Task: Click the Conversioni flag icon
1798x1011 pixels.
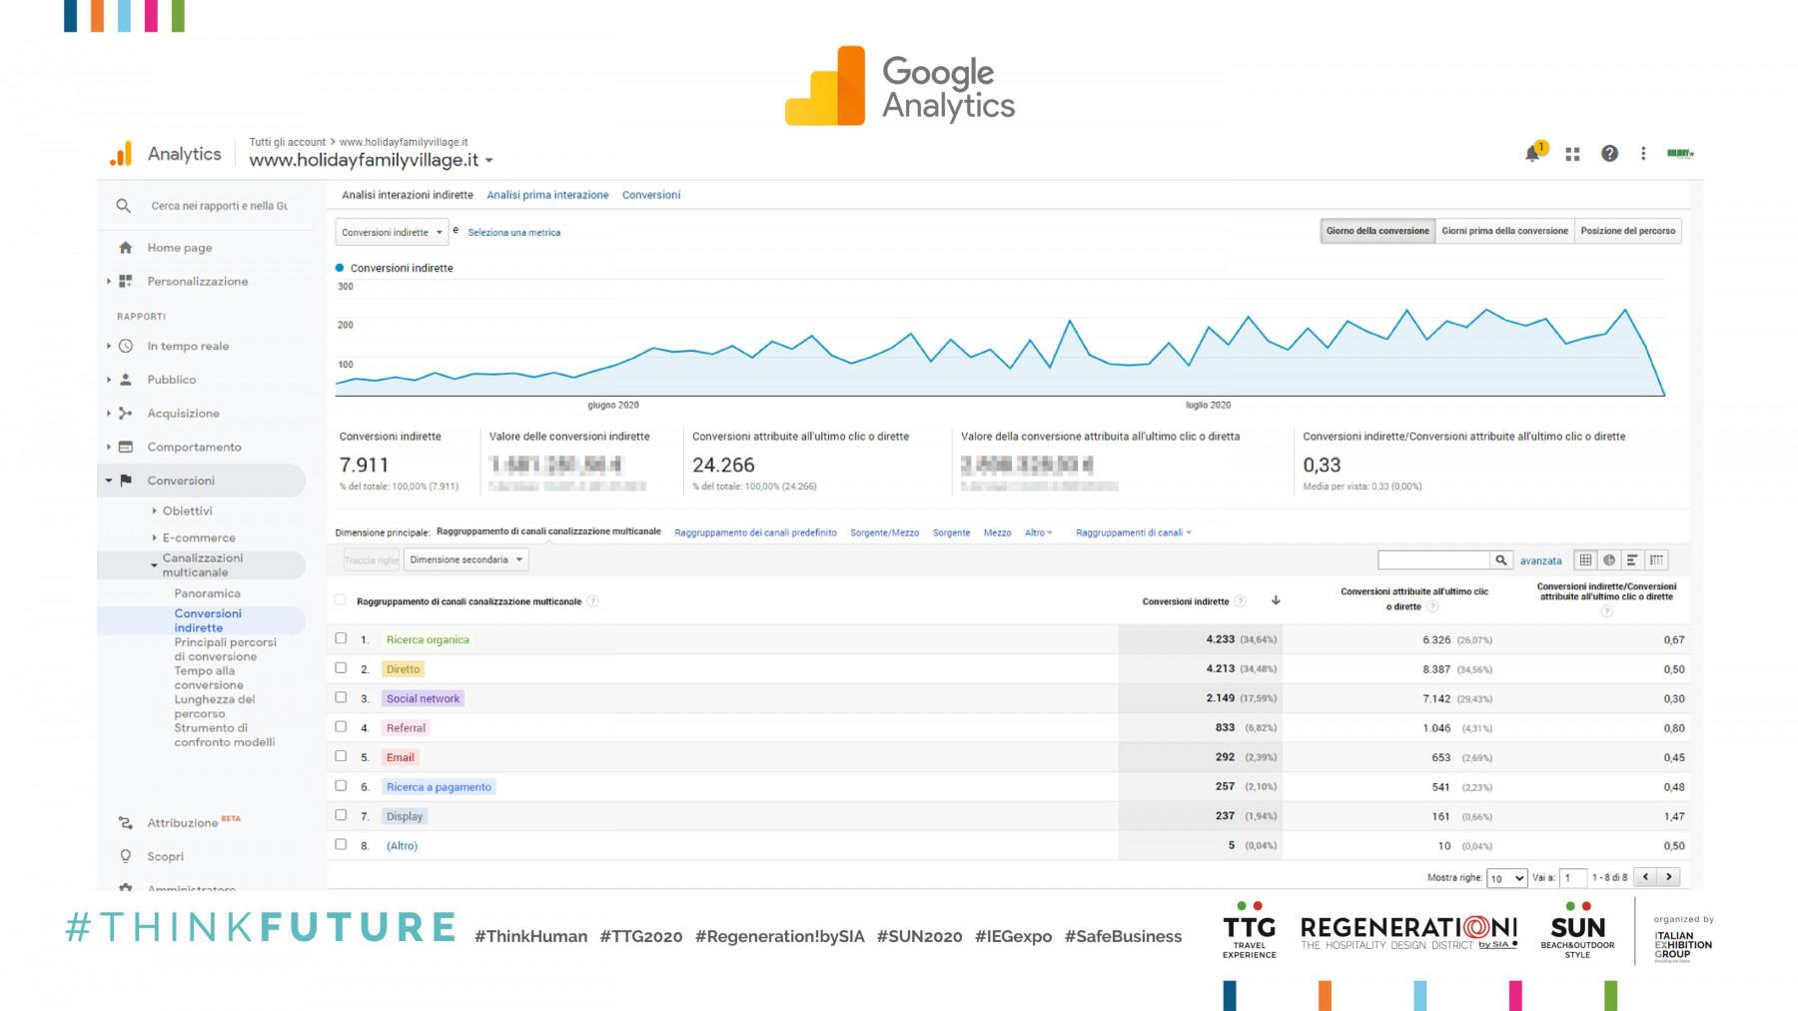Action: point(125,481)
